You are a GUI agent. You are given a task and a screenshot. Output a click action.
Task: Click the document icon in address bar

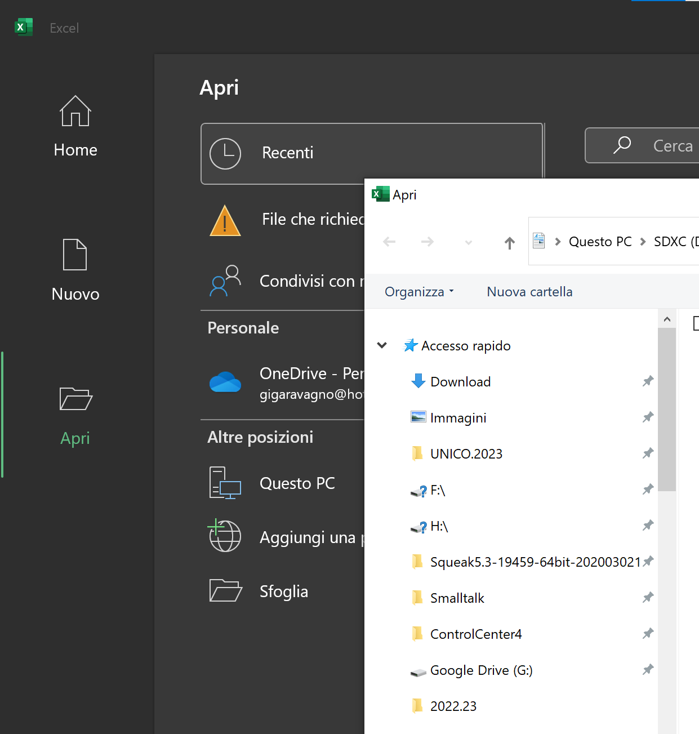click(x=539, y=241)
